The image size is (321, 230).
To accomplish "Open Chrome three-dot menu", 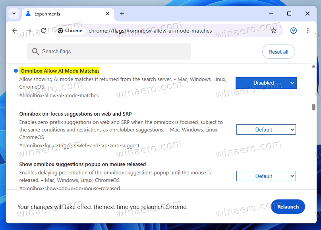I will [308, 31].
